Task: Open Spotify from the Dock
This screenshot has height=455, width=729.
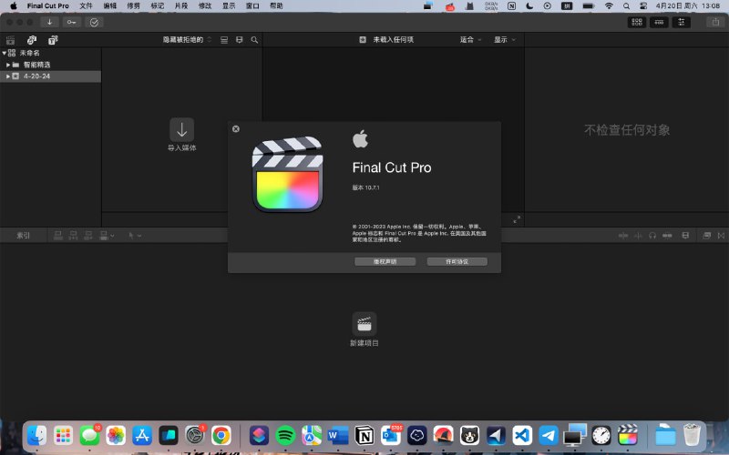Action: coord(285,435)
